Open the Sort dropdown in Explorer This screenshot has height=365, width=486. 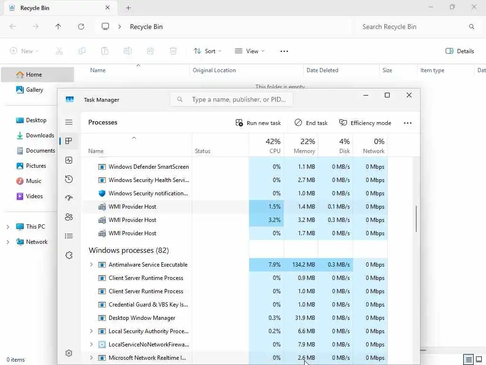pos(207,51)
